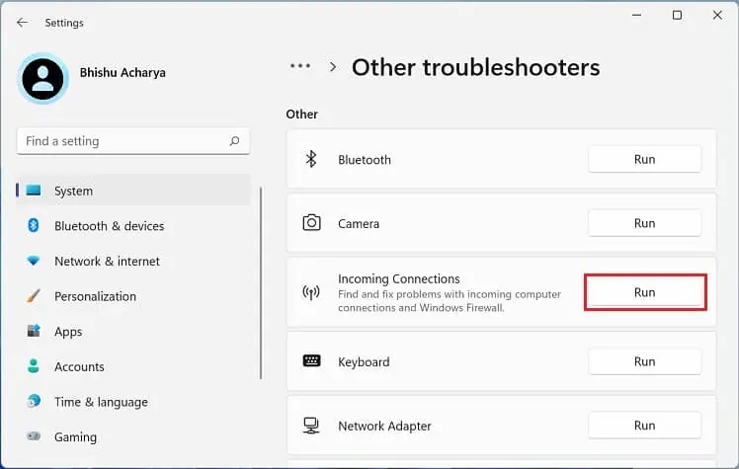The height and width of the screenshot is (469, 739).
Task: Click the Incoming Connections signal icon
Action: pos(311,292)
